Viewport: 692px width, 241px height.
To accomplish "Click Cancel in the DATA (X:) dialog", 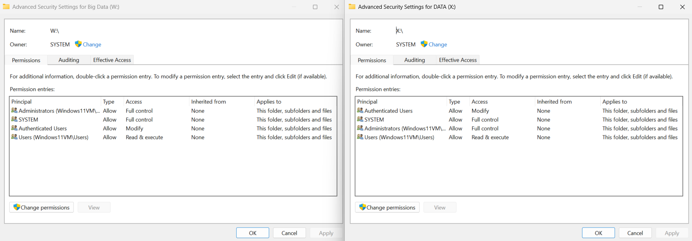I will tap(635, 233).
